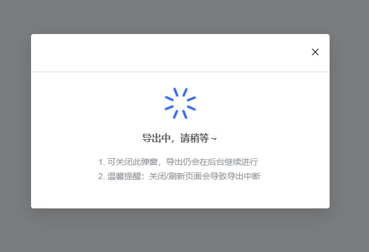369x252 pixels.
Task: Click the 导出仍会在后台 phrase
Action: (x=195, y=162)
